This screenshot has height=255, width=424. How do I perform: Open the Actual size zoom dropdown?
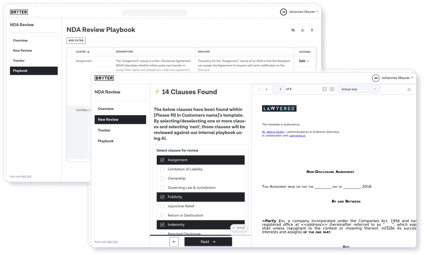[x=358, y=89]
